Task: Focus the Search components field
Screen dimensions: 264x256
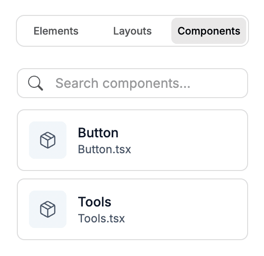Action: [132, 83]
